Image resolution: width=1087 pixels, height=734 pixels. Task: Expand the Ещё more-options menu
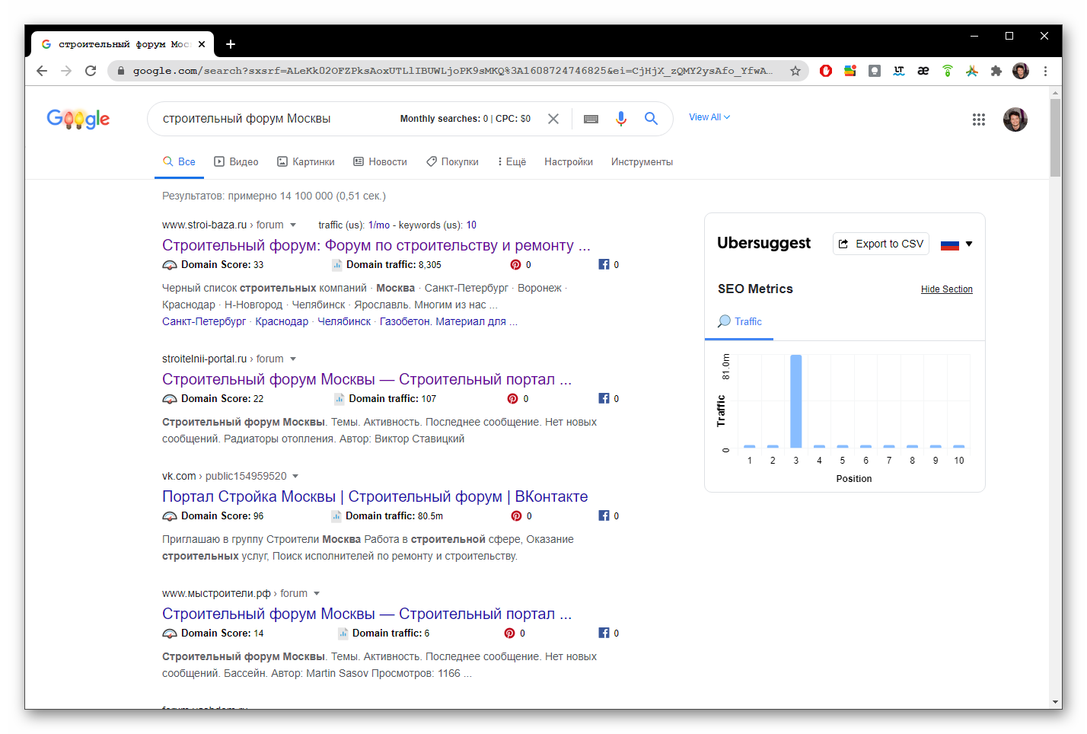[x=512, y=162]
